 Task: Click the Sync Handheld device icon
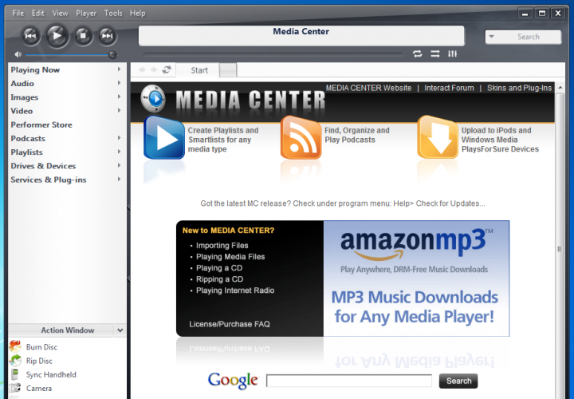pyautogui.click(x=15, y=374)
